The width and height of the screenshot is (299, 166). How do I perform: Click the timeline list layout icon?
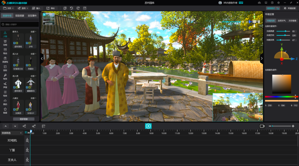(x=43, y=126)
